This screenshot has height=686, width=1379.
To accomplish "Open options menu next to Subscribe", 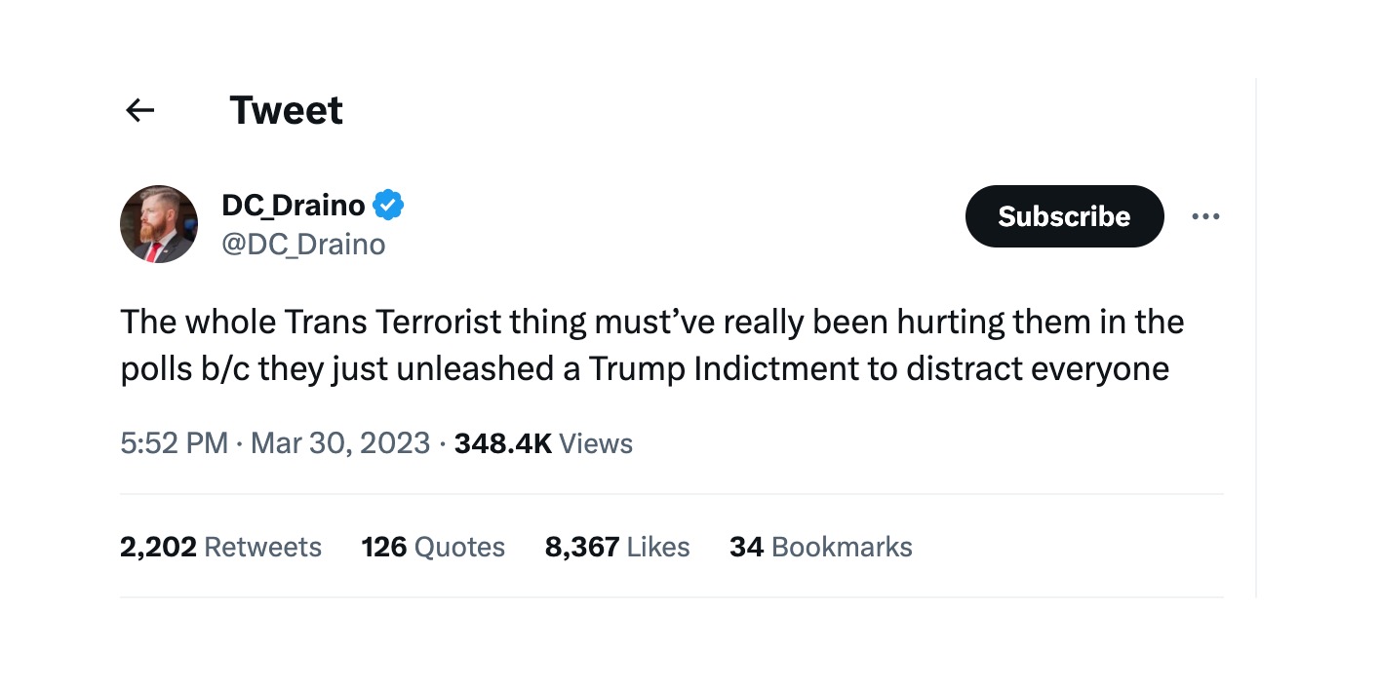I will point(1205,216).
